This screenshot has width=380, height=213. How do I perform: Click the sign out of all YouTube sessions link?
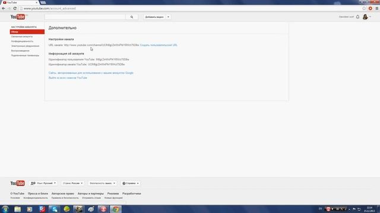point(68,78)
